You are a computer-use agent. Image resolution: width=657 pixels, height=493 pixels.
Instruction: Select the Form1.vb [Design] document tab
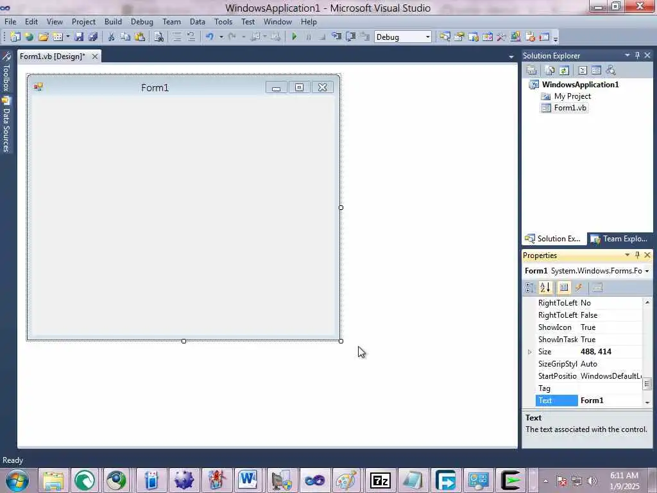(x=53, y=56)
